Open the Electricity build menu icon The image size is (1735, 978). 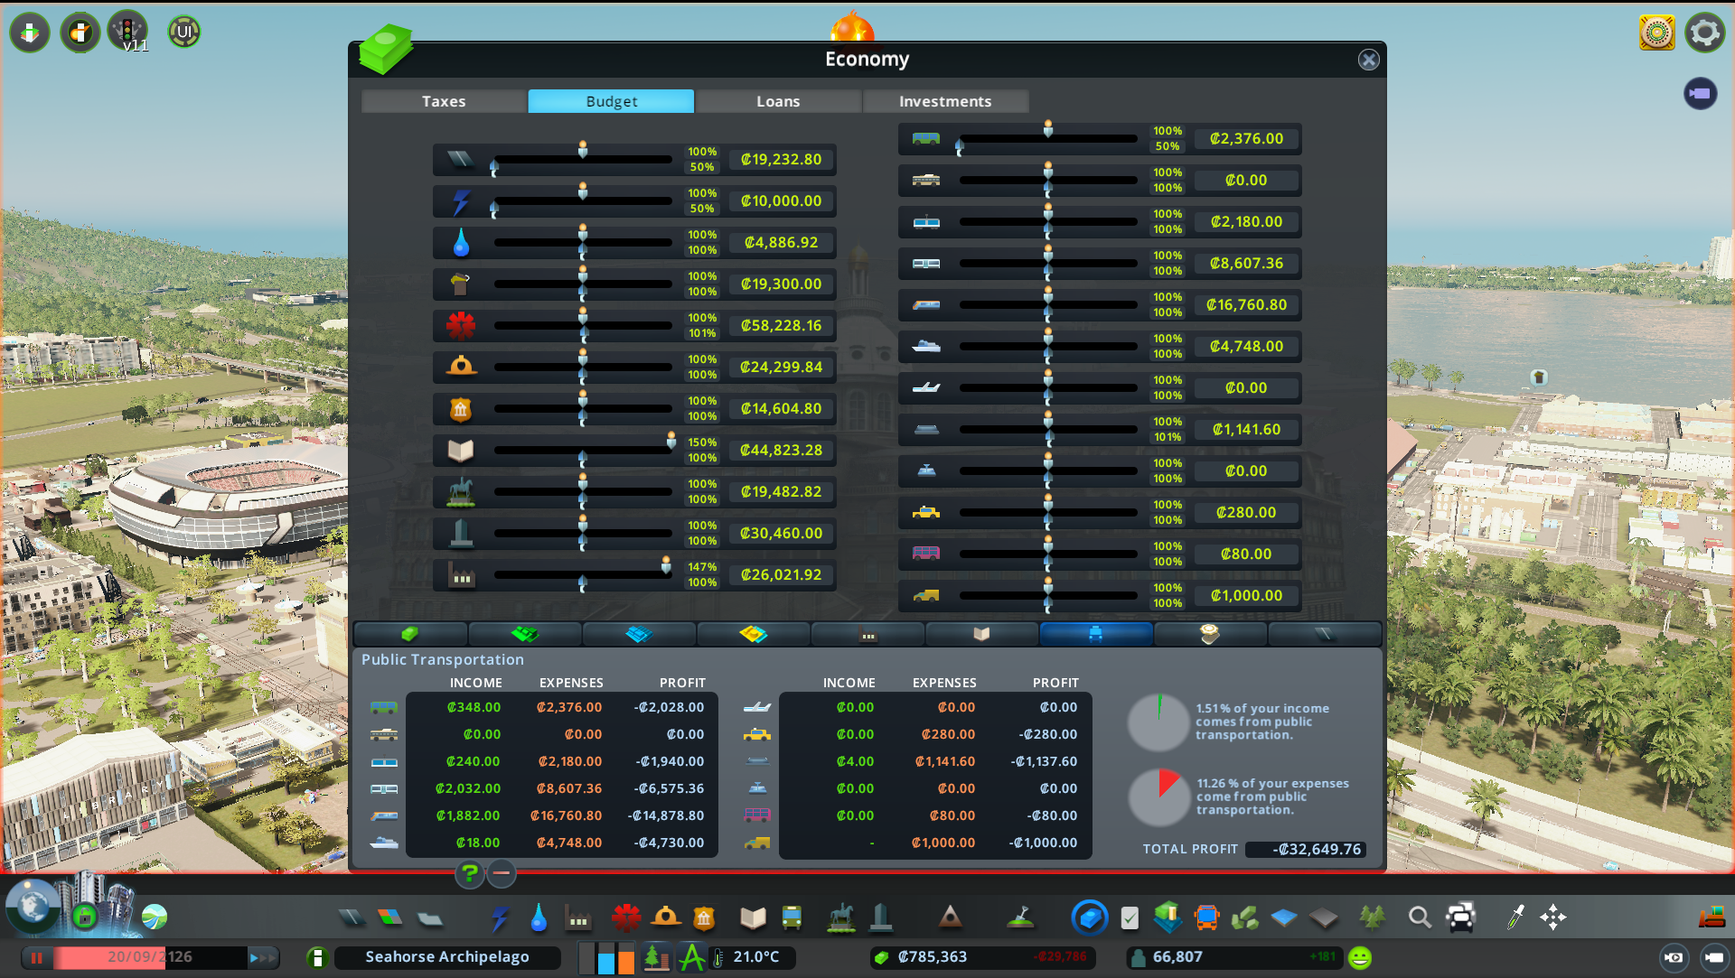coord(500,918)
